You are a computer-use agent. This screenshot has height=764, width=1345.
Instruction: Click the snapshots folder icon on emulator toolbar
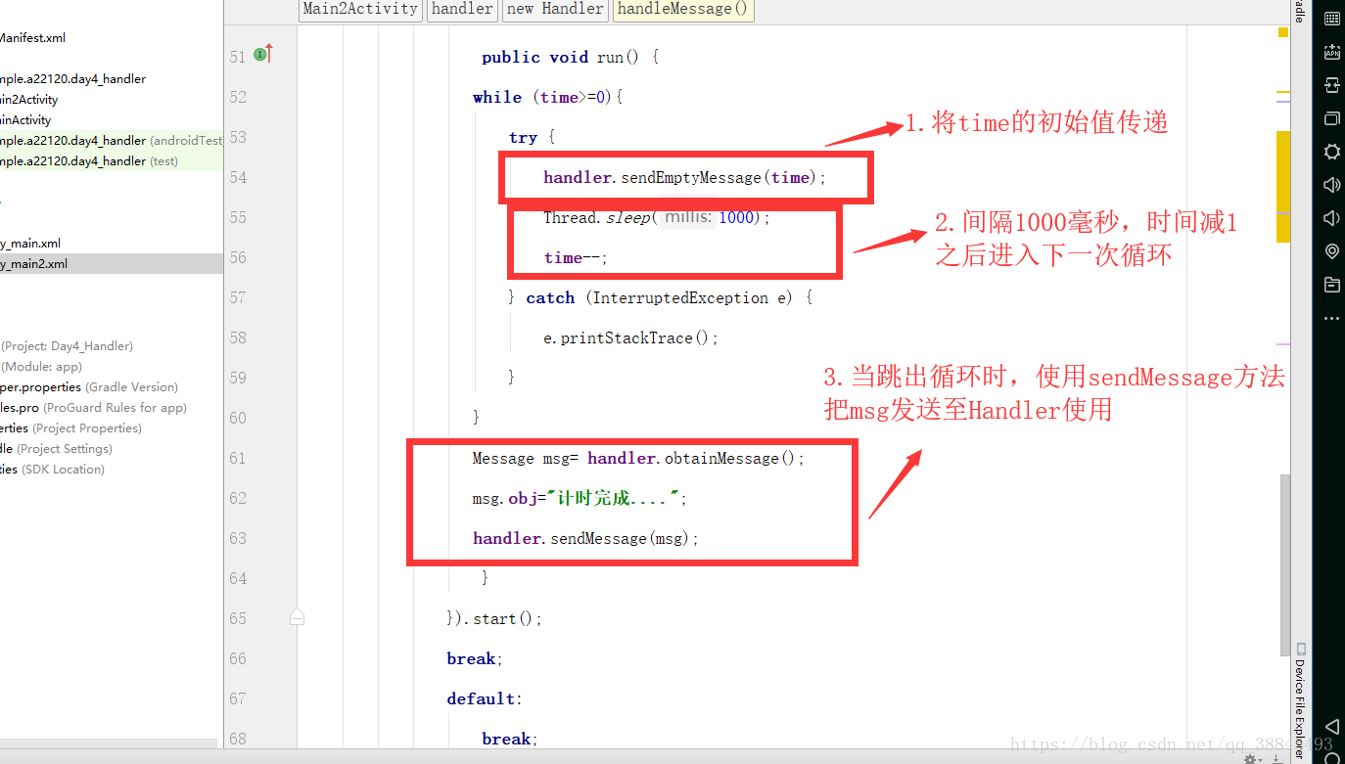coord(1331,285)
